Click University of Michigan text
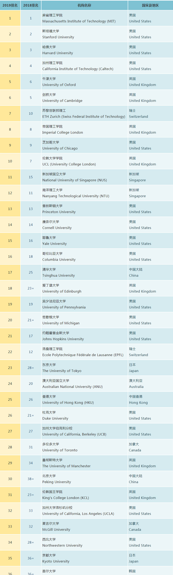This screenshot has width=173, height=575. tap(61, 323)
